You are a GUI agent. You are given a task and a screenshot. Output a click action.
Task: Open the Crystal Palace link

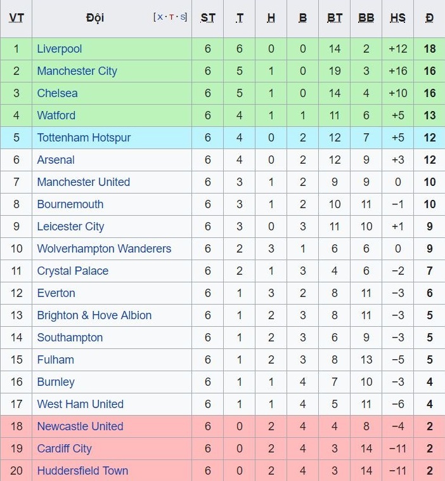click(72, 271)
